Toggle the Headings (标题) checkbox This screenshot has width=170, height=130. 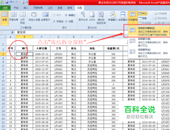tap(66, 21)
